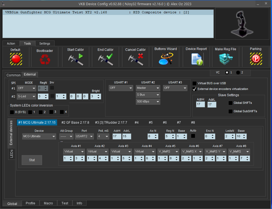This screenshot has height=209, width=272.
Task: Abort calibration via Cancel Calibr icon
Action: coord(135,59)
